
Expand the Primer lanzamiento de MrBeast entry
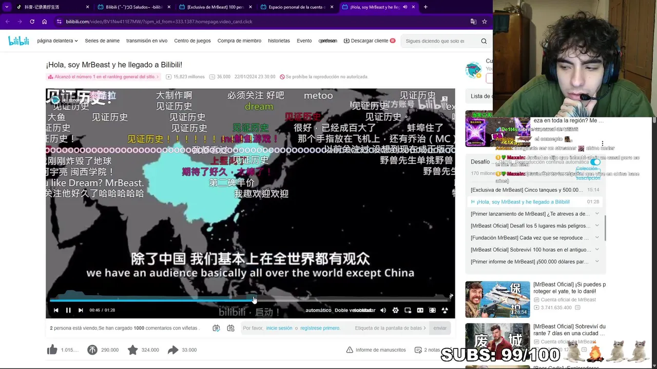597,214
